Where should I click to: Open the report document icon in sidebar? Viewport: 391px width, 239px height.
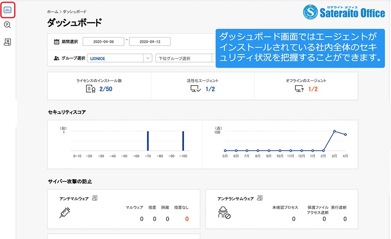(7, 42)
